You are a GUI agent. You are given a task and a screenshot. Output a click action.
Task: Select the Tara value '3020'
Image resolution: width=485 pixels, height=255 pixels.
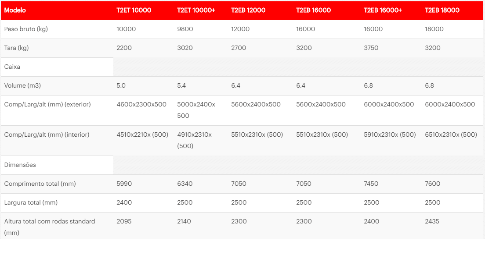[x=185, y=48]
